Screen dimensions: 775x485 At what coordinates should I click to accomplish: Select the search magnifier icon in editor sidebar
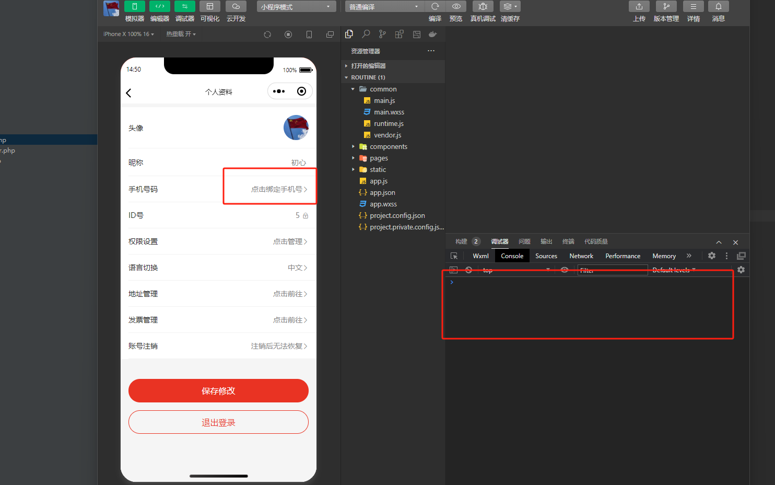tap(366, 34)
